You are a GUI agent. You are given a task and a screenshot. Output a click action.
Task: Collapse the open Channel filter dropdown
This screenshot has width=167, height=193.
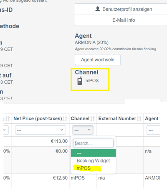point(83,130)
